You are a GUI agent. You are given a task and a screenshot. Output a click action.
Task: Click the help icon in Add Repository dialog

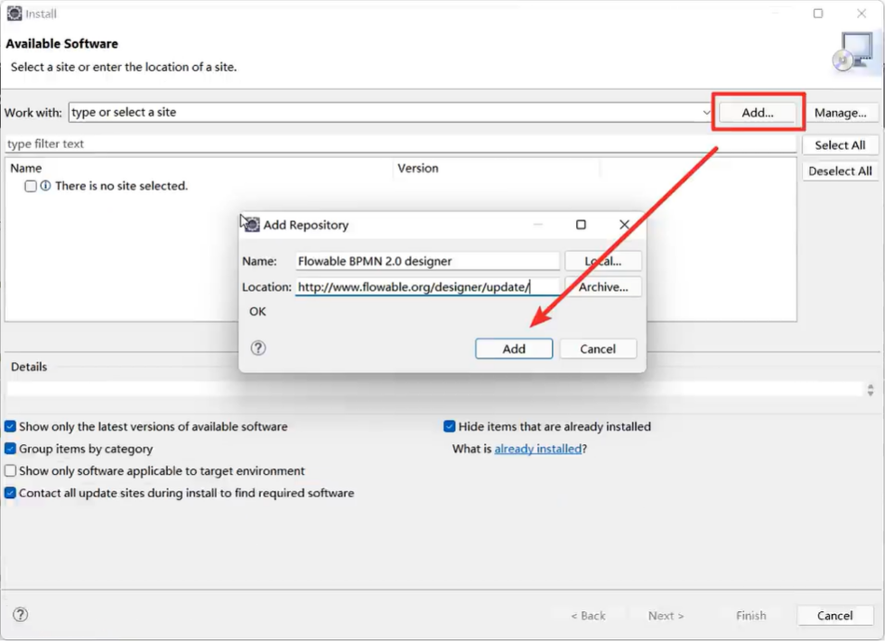258,348
